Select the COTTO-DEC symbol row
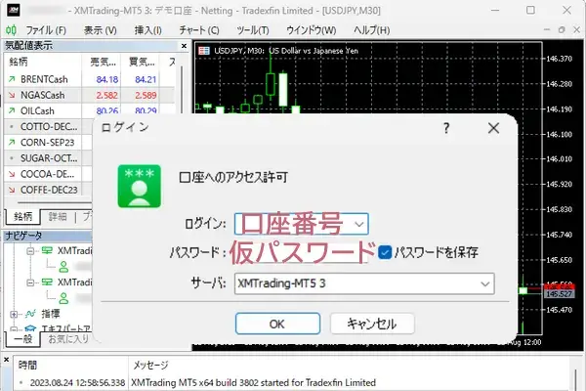 (x=48, y=126)
